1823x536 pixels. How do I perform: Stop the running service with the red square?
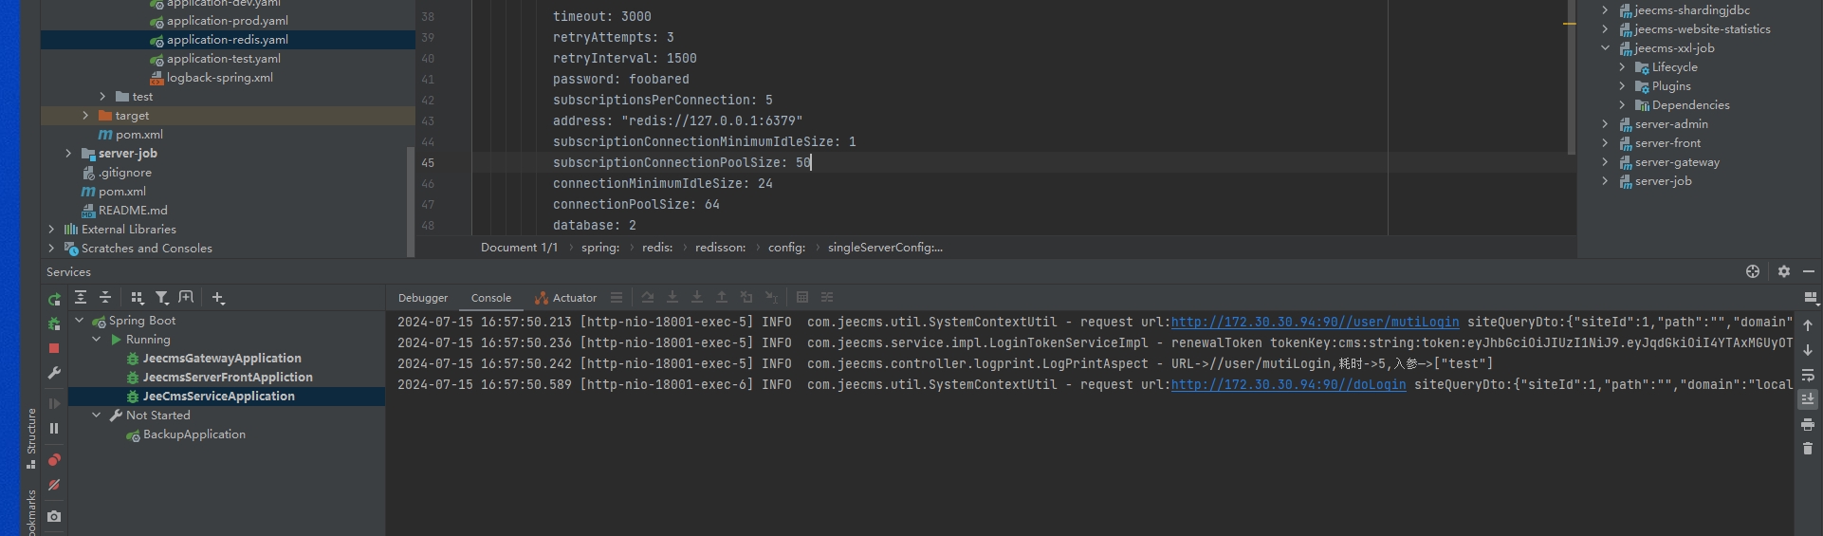click(x=54, y=348)
